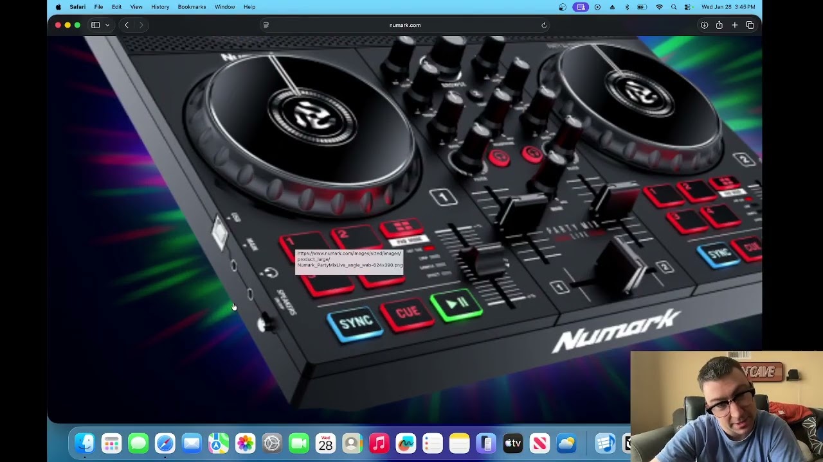Open Music from the Dock

click(x=379, y=443)
